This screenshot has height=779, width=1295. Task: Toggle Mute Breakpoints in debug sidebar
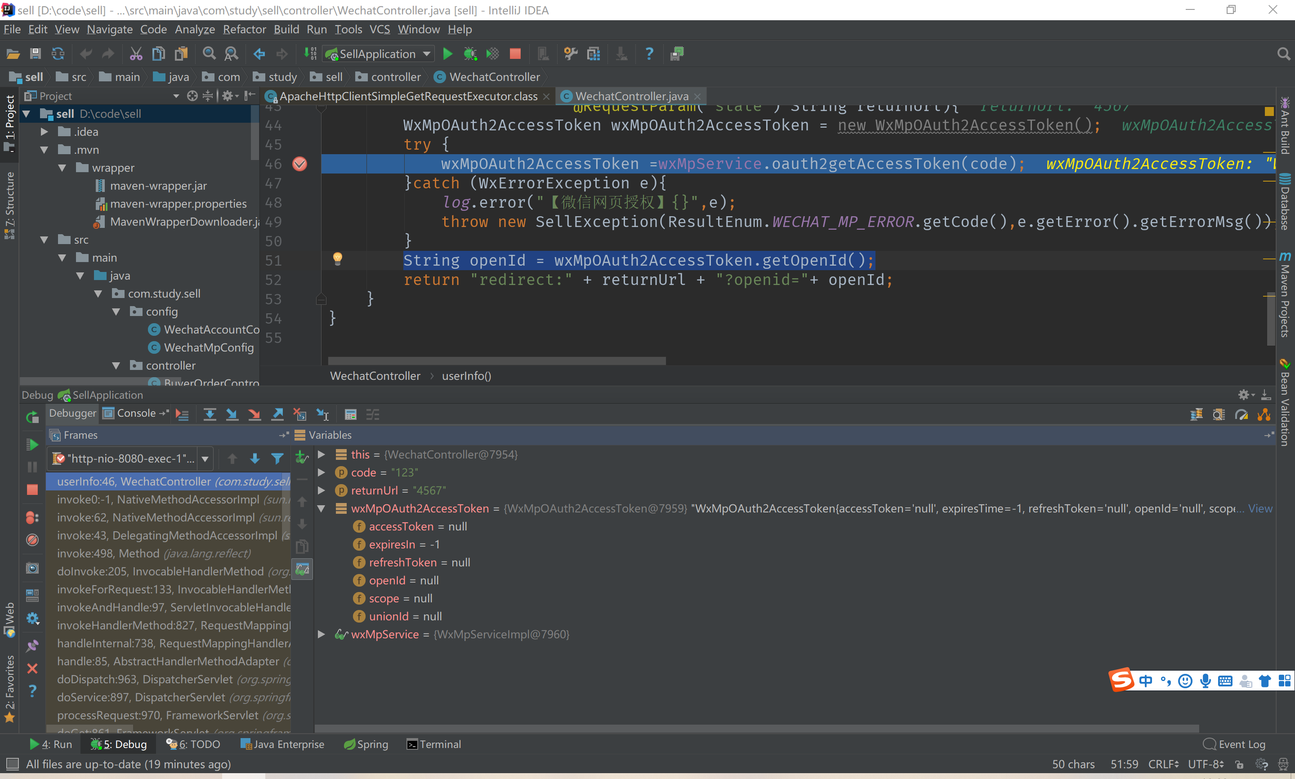point(32,540)
